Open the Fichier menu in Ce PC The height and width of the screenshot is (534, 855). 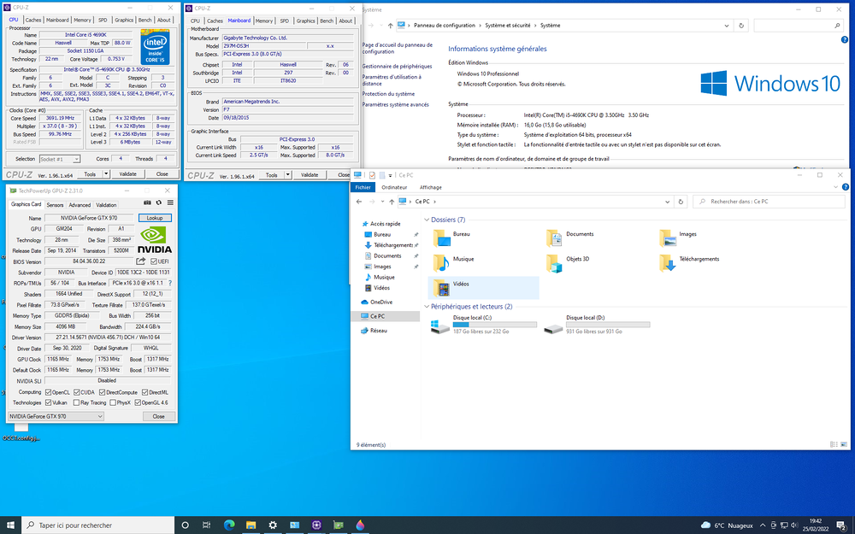pos(363,187)
